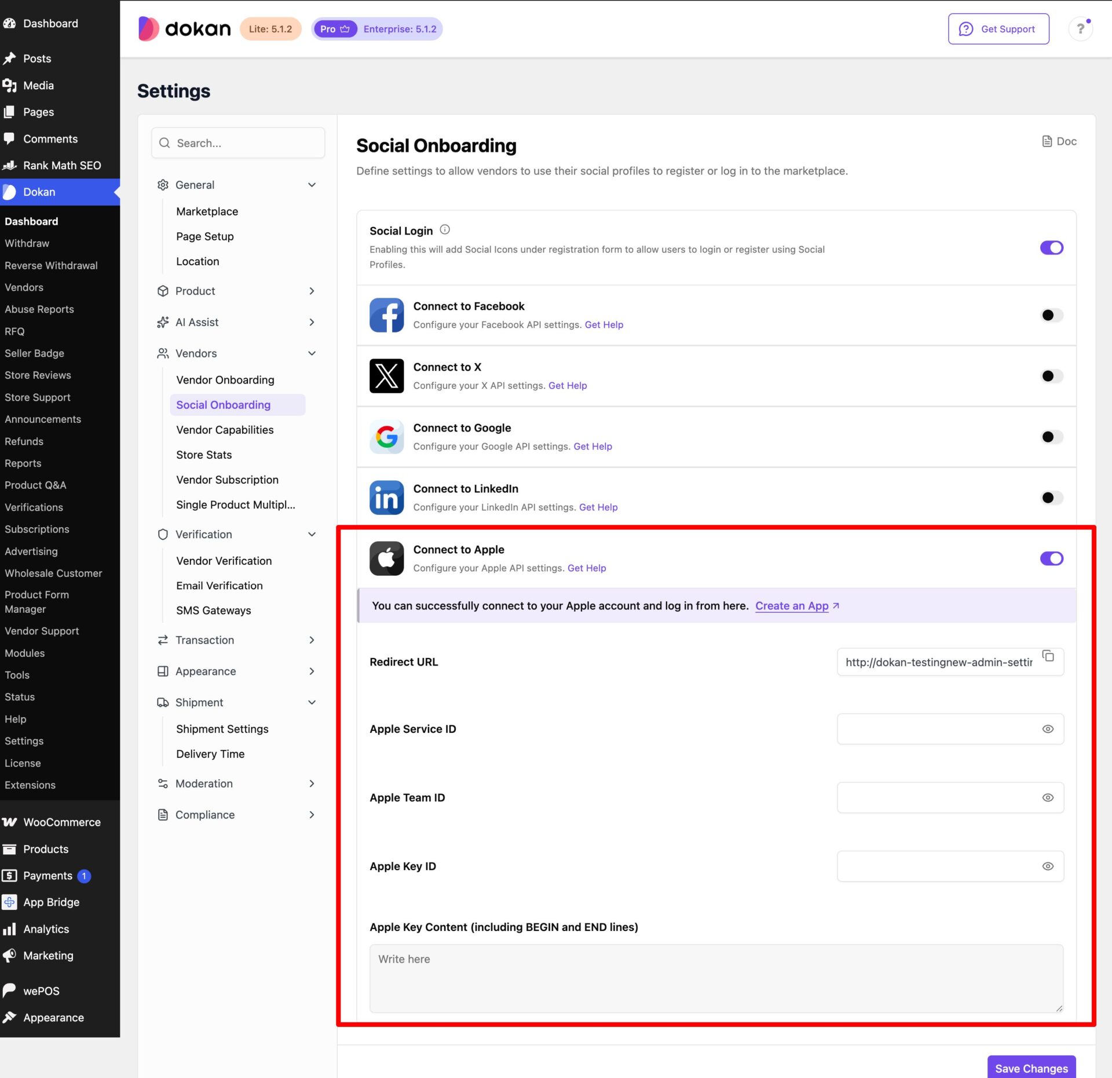Show the Apple Team ID value
The height and width of the screenshot is (1078, 1112).
(1048, 798)
